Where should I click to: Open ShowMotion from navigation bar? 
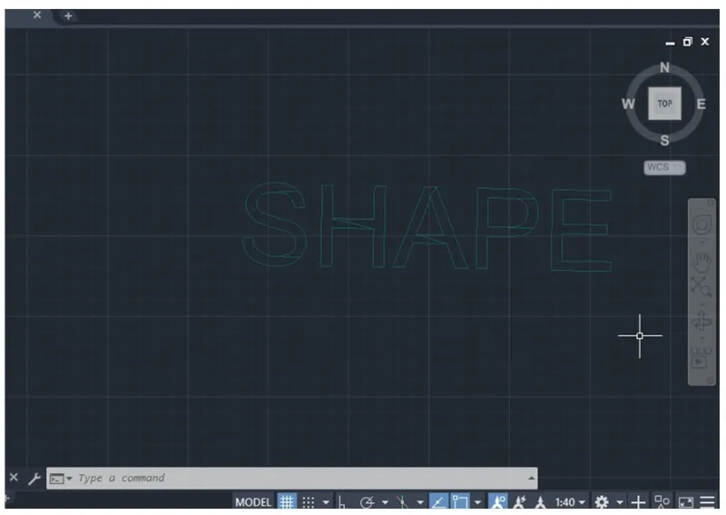[x=701, y=358]
